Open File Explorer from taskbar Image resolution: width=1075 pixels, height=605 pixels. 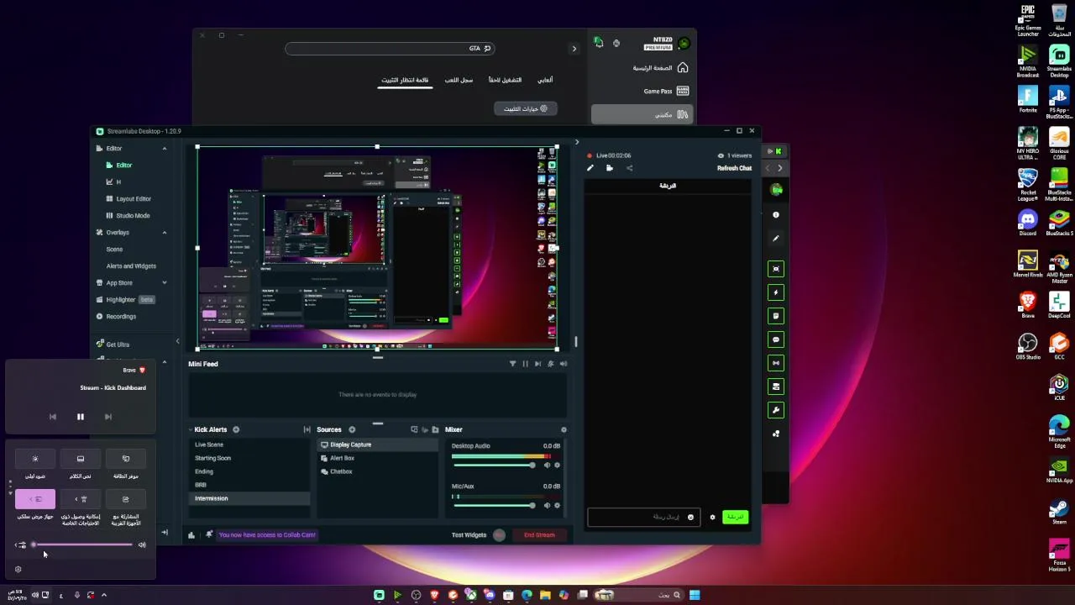pos(545,595)
